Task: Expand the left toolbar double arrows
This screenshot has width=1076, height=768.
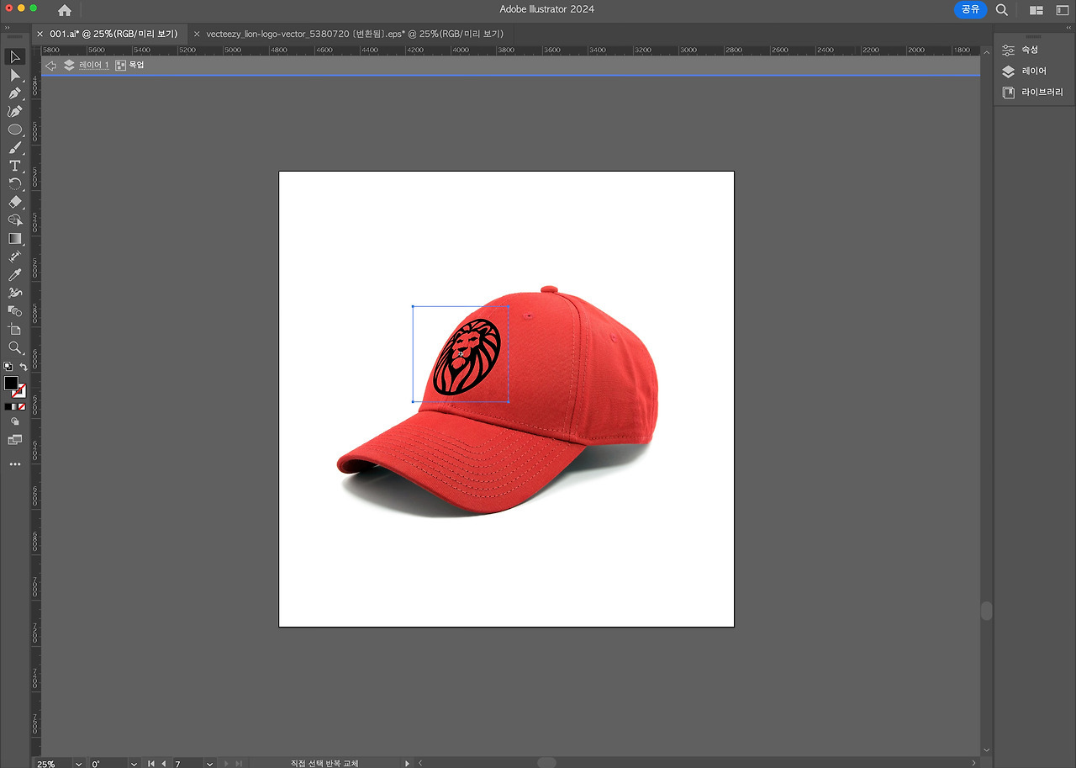Action: click(8, 27)
